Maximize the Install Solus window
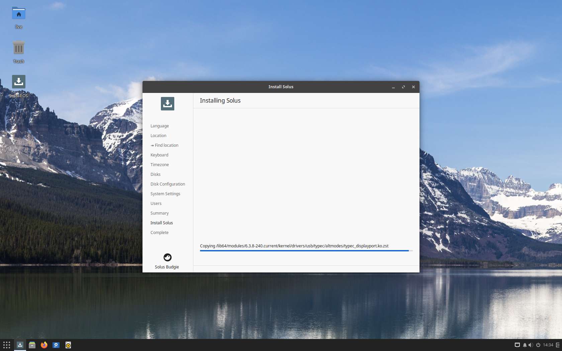 pyautogui.click(x=403, y=87)
